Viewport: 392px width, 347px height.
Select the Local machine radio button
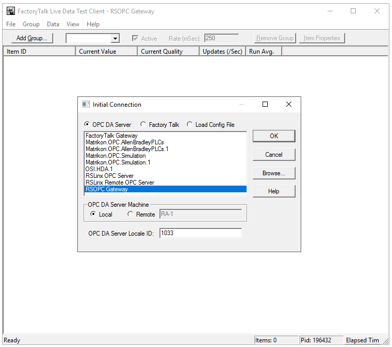93,214
